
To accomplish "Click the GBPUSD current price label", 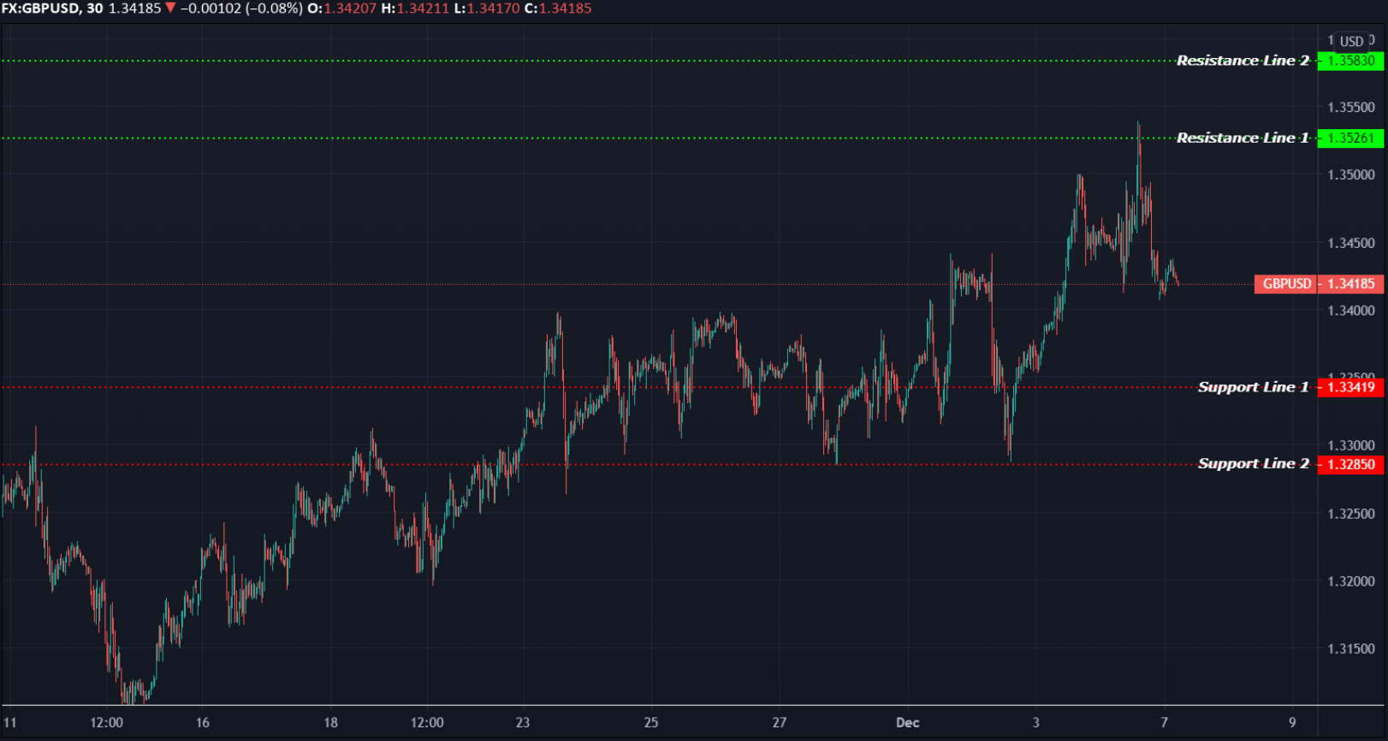I will [1286, 284].
